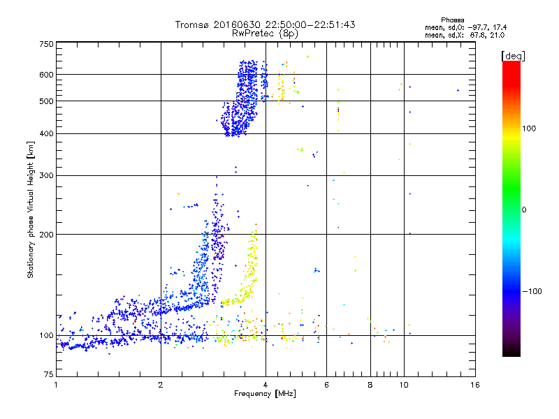The image size is (559, 419).
Task: Click the x-axis '4' tick label
Action: coord(266,385)
